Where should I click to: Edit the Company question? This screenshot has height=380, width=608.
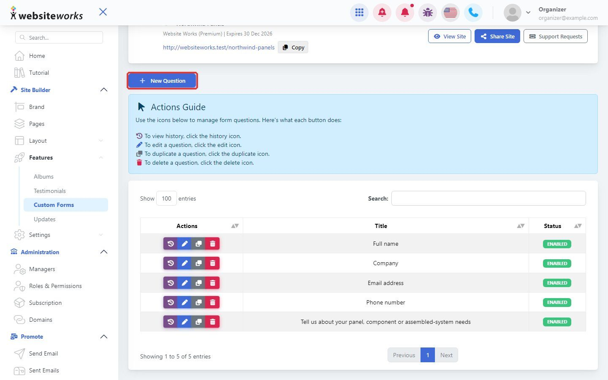click(x=185, y=263)
